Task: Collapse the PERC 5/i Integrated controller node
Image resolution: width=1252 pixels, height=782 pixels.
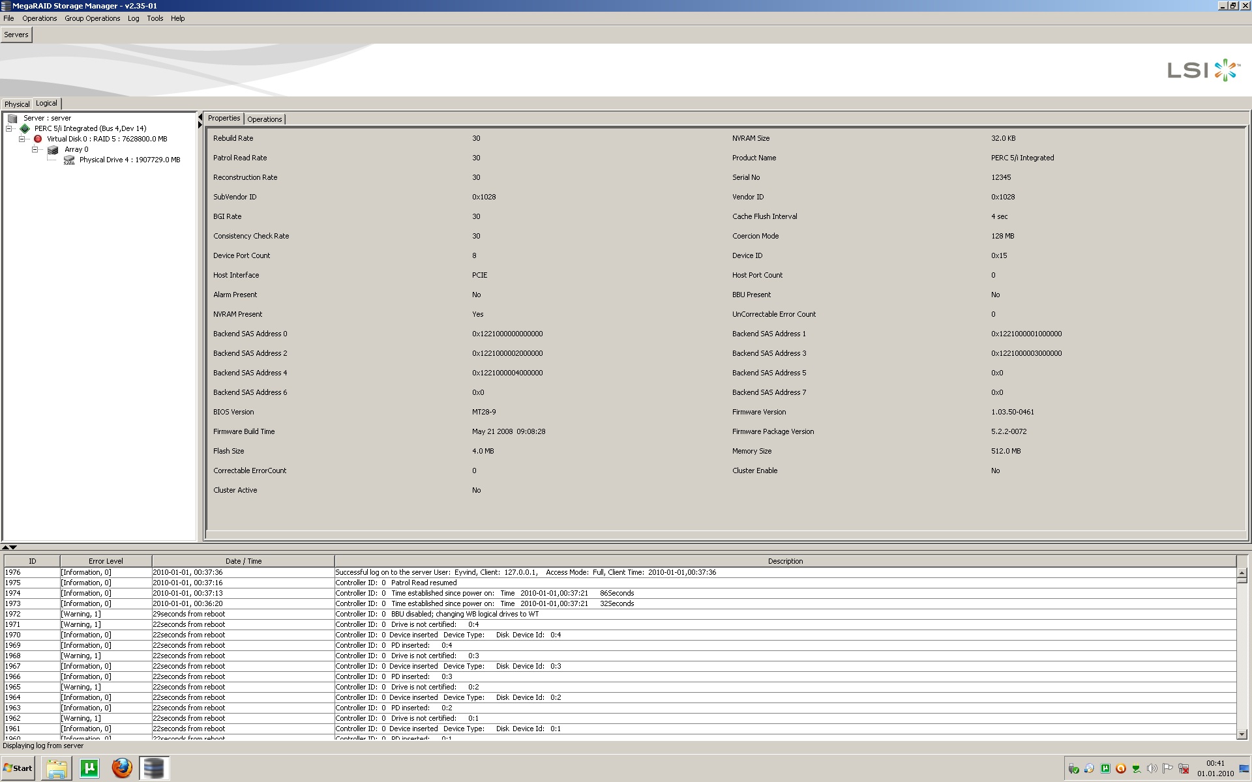Action: click(9, 129)
